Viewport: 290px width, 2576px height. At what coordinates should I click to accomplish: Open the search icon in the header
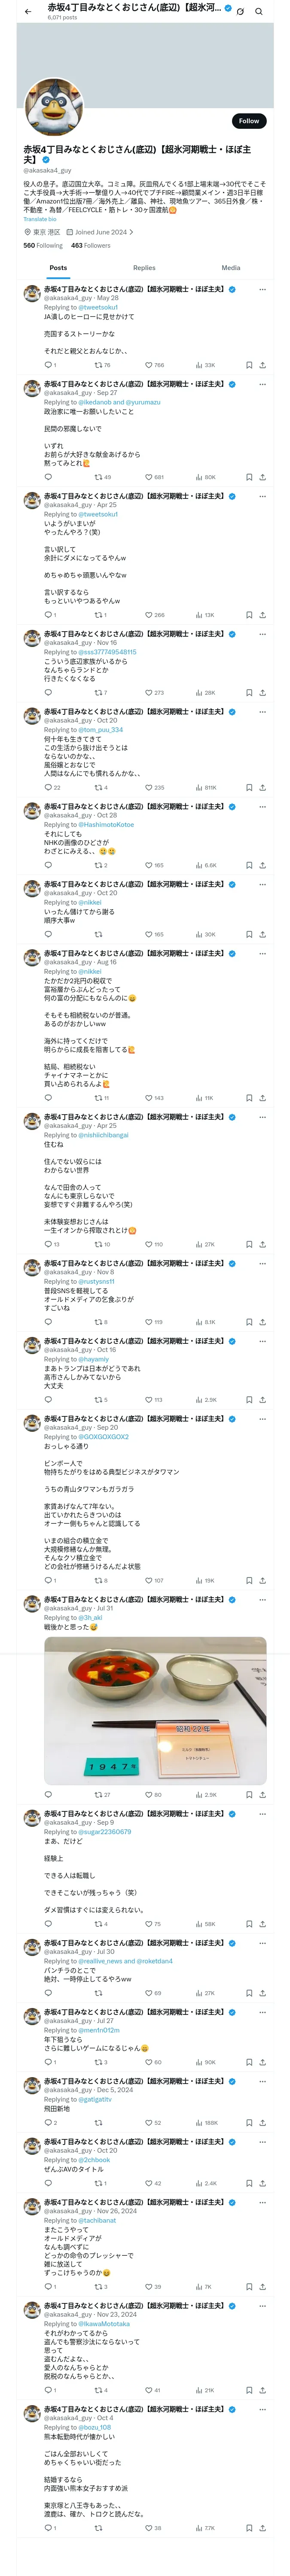[258, 11]
